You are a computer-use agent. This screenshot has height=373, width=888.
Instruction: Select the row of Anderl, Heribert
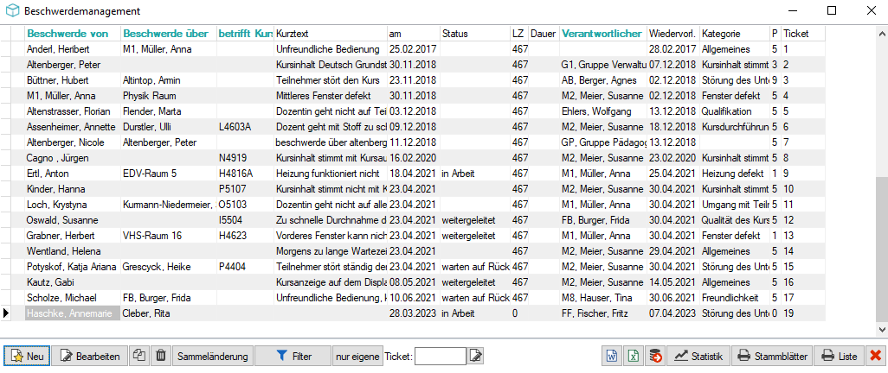click(x=412, y=49)
